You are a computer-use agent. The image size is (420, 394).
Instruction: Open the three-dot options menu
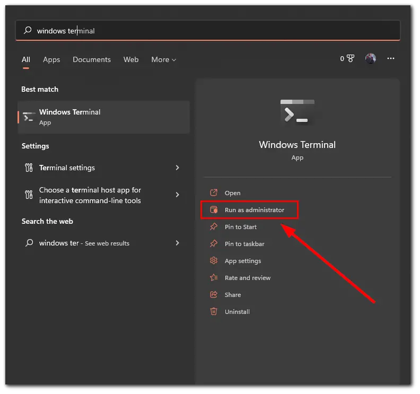click(x=390, y=58)
